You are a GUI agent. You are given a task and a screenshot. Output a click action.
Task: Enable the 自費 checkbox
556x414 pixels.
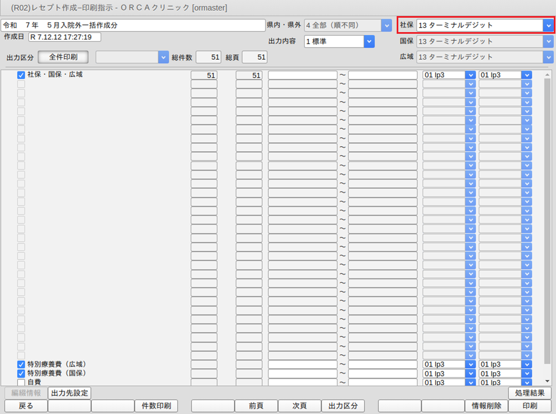(x=21, y=382)
